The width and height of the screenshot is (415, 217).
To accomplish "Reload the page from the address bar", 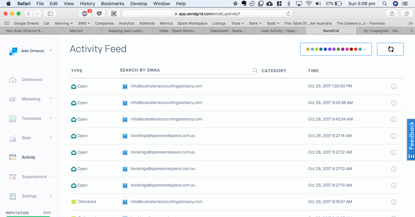I will [288, 14].
